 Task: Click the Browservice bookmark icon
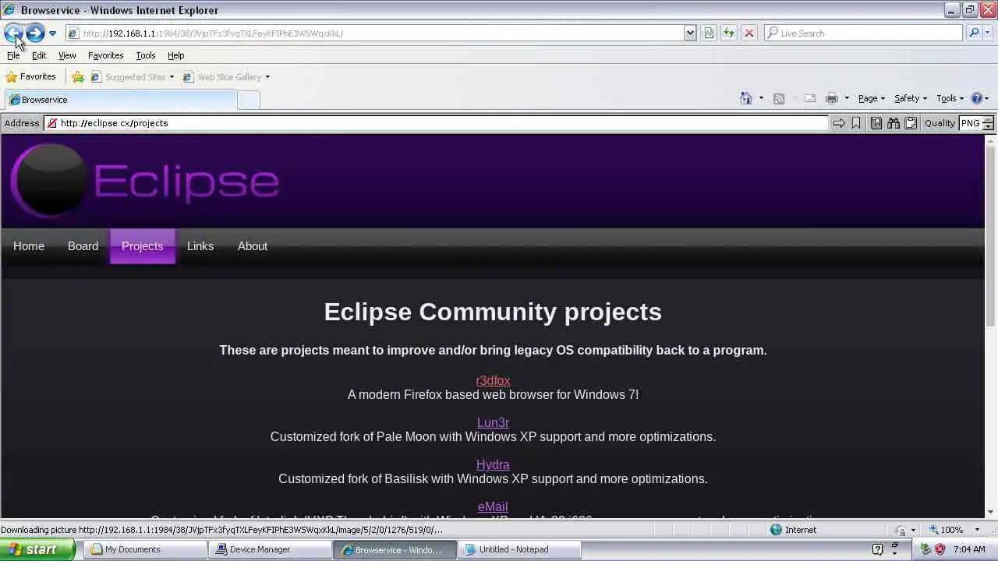(x=856, y=123)
